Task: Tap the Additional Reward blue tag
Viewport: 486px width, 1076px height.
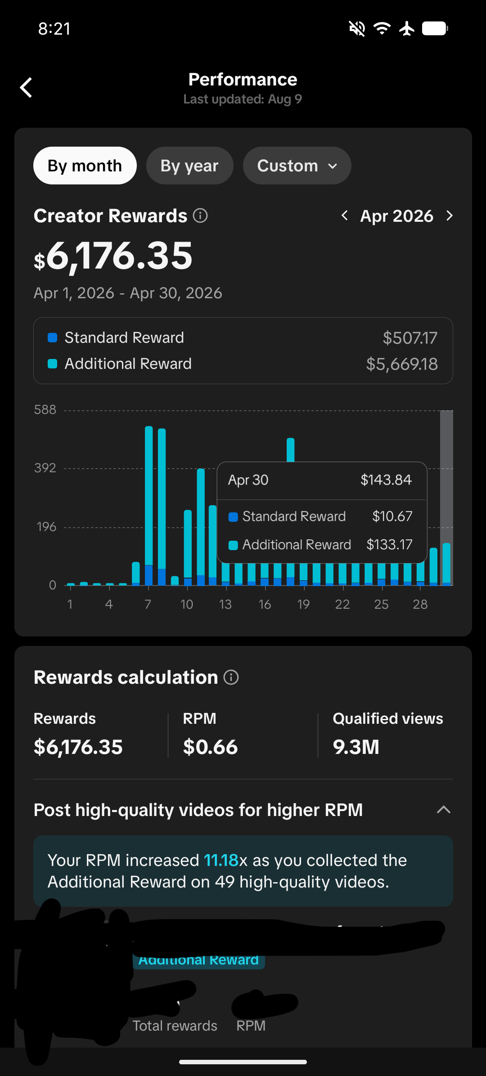Action: pyautogui.click(x=198, y=960)
